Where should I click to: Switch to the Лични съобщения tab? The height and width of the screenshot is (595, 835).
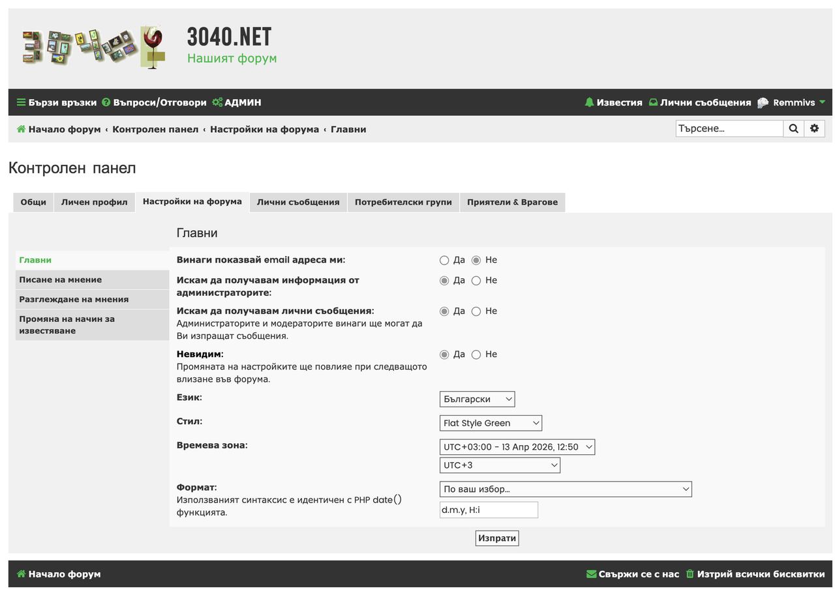click(298, 202)
